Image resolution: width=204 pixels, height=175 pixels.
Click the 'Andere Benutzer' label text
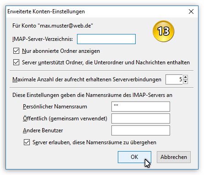(x=43, y=130)
